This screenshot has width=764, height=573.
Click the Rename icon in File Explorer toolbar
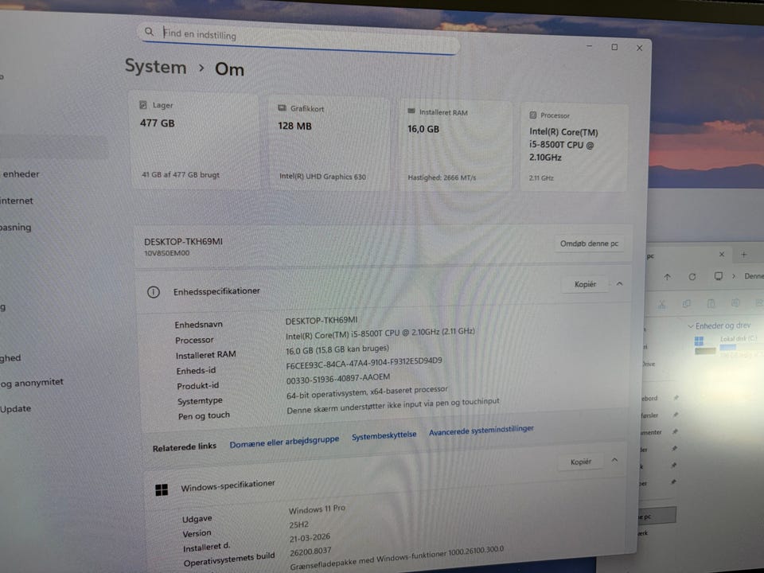tap(735, 303)
